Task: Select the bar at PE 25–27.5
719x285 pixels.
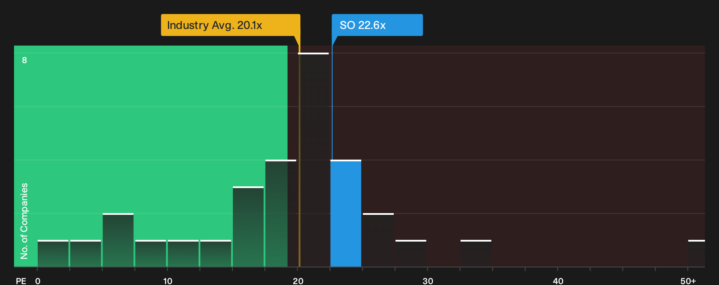Action: [378, 240]
